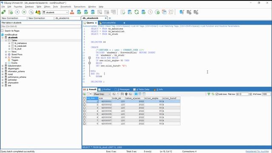
Task: Open the Powertools menu
Action: 66,7
